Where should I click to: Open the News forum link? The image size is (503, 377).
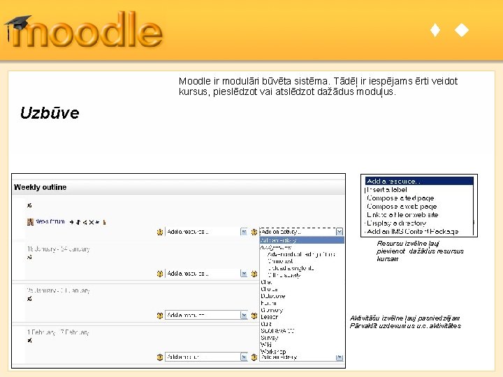pyautogui.click(x=50, y=221)
